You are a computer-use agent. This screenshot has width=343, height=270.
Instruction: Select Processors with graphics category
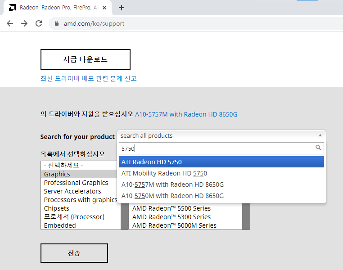click(79, 200)
